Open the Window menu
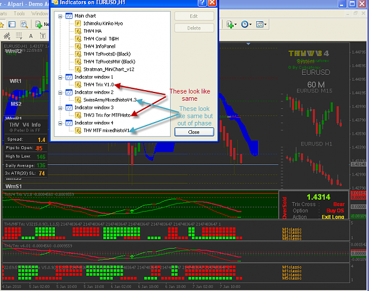Screen dimensions: 369x291 pos(40,14)
